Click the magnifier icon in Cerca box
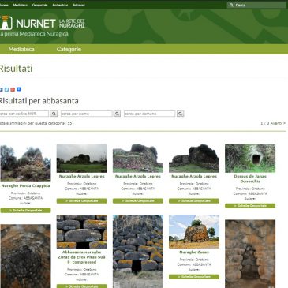288x288 pixels. [x=231, y=5]
